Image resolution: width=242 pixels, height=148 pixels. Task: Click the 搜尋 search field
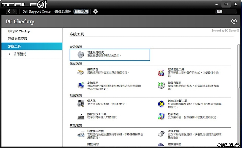(226, 12)
